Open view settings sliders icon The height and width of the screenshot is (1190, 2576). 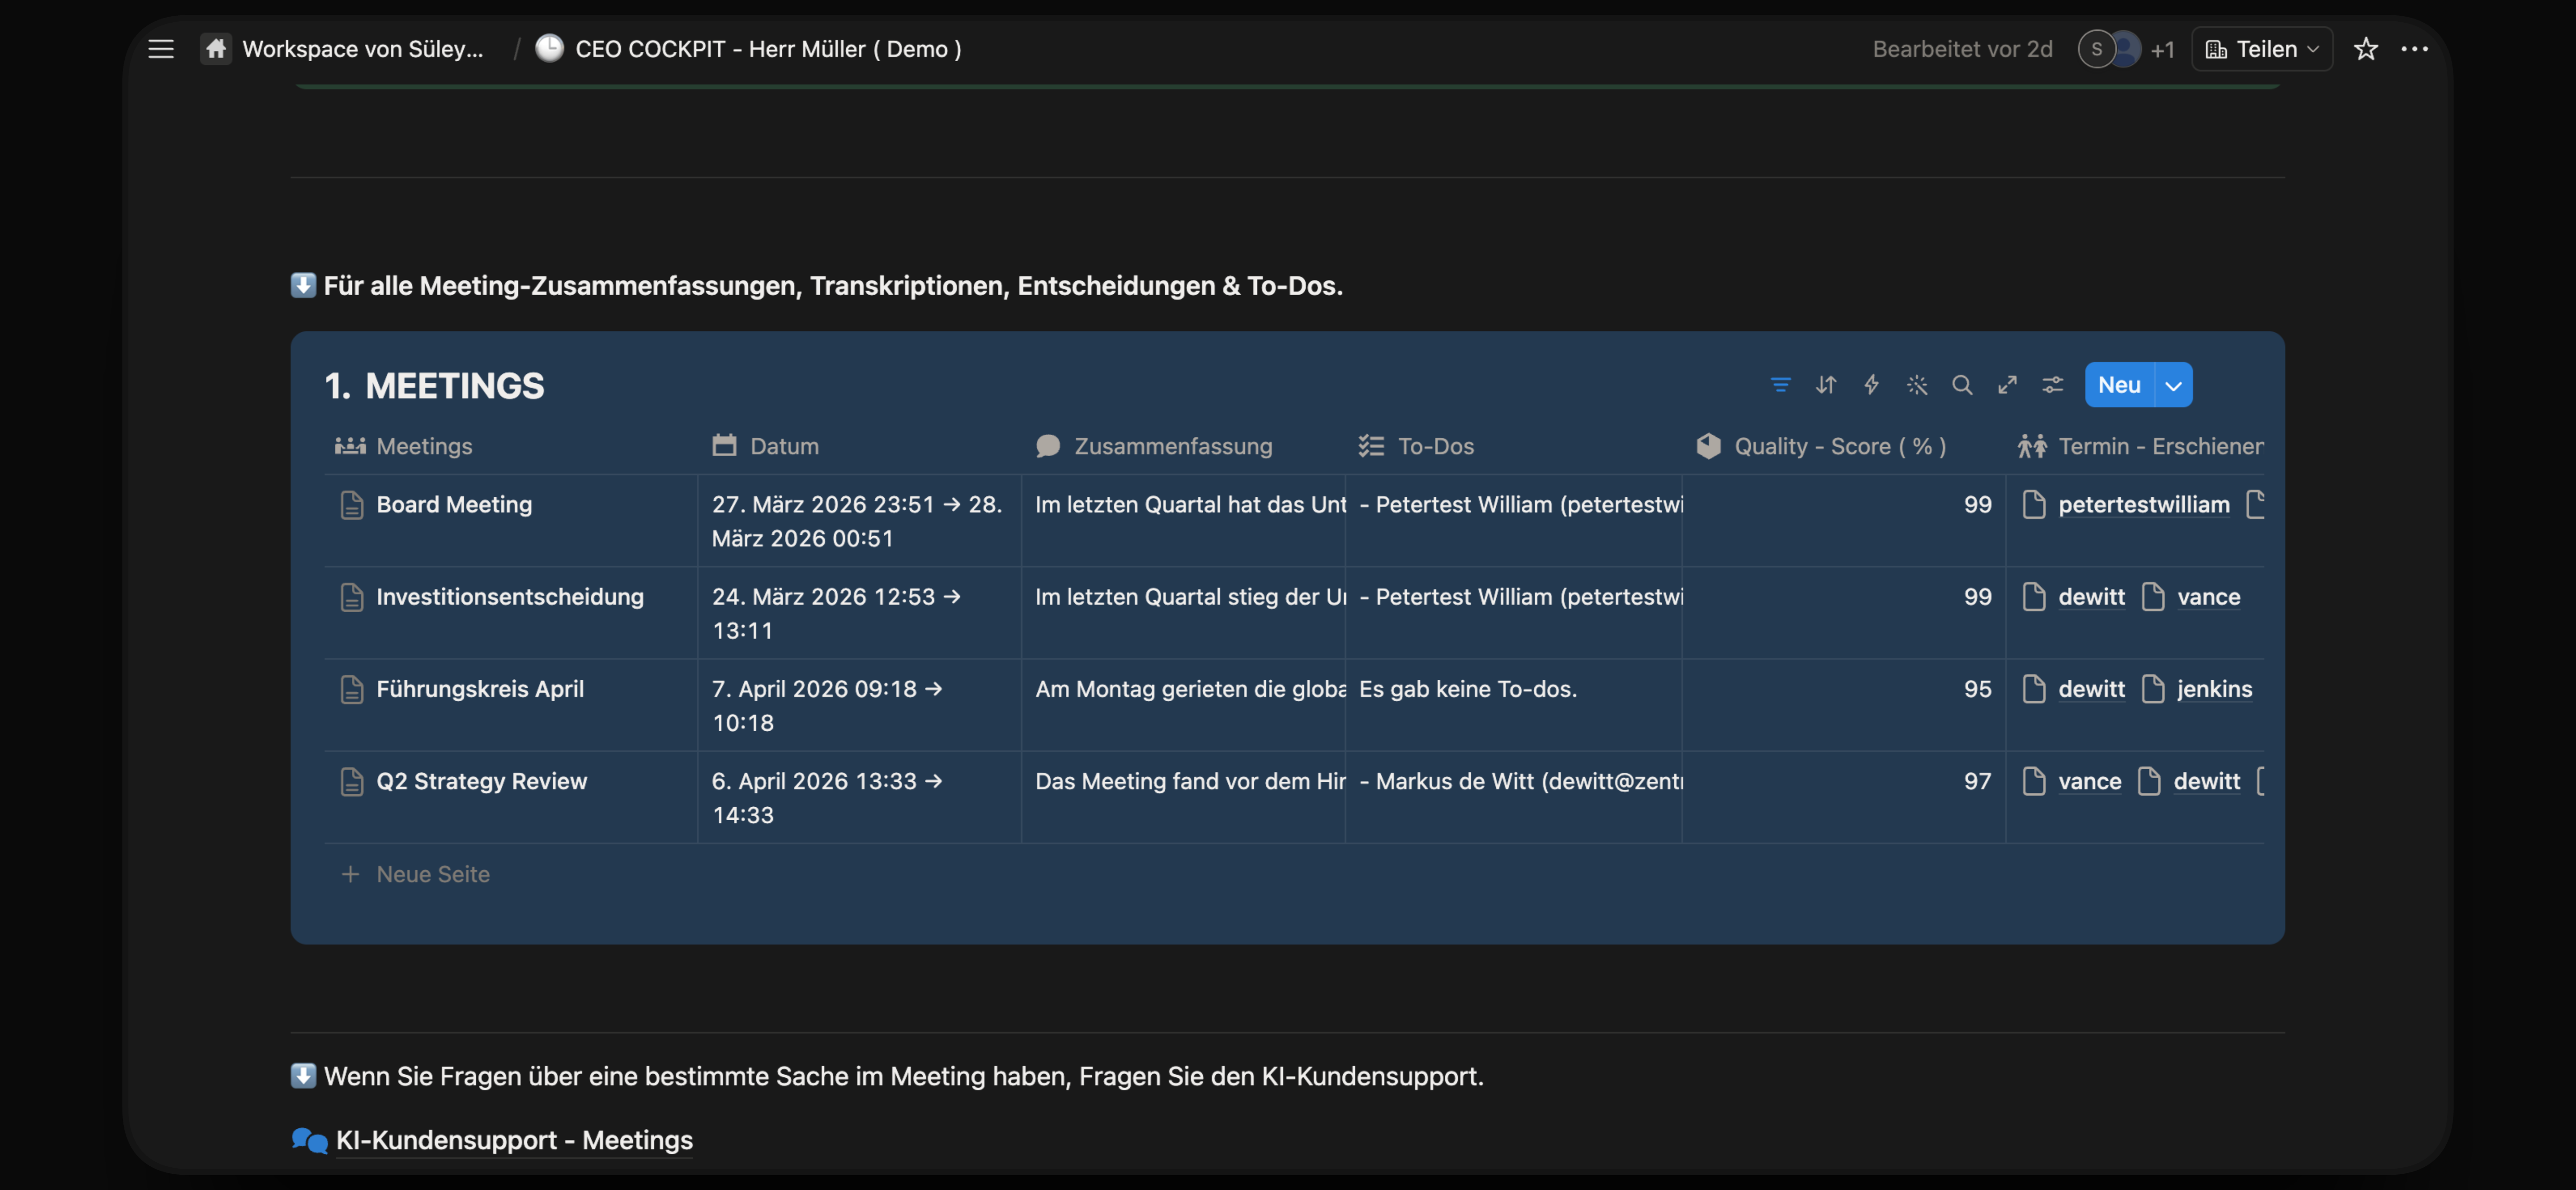pos(2052,385)
